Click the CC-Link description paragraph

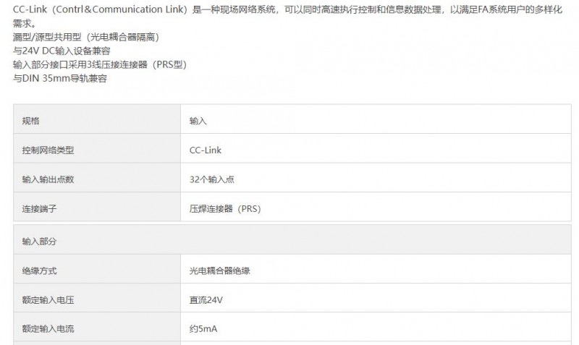[x=287, y=16]
